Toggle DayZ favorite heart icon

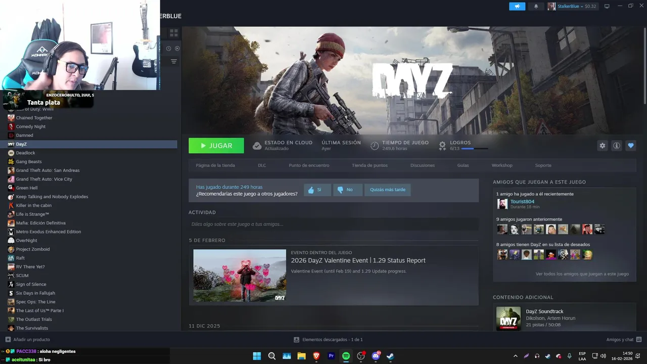631,146
